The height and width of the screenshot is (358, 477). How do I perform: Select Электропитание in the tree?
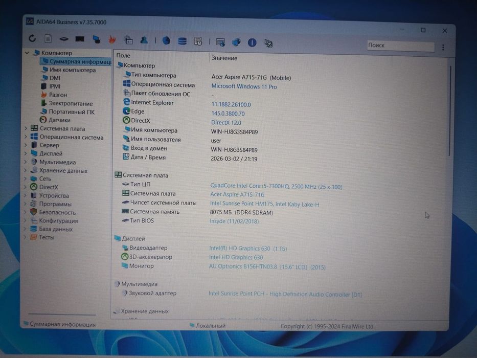[x=71, y=103]
